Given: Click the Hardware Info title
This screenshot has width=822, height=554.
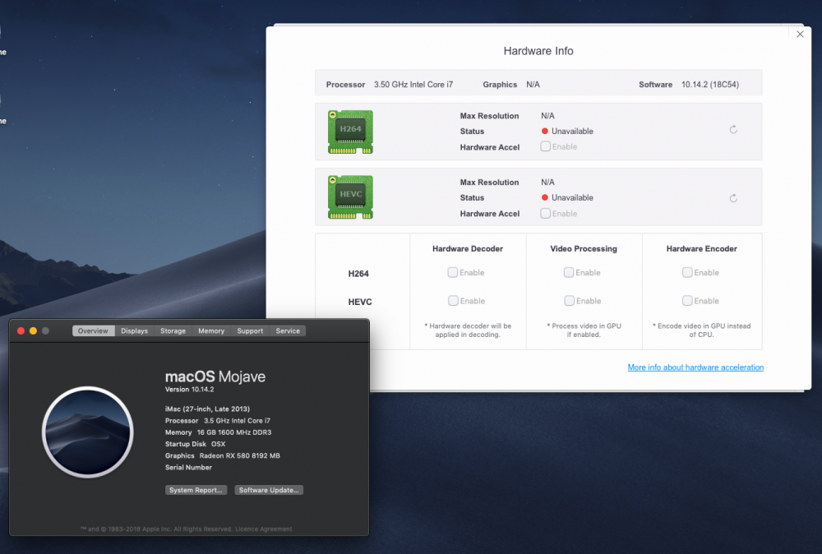Looking at the screenshot, I should tap(538, 51).
